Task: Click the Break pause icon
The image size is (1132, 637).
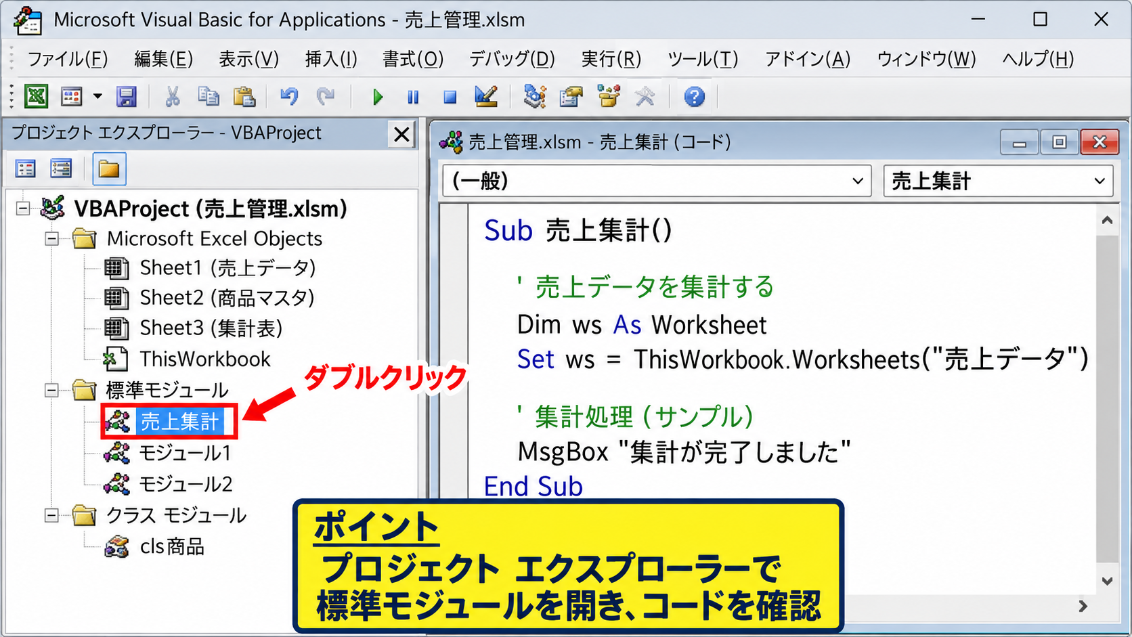Action: tap(413, 97)
